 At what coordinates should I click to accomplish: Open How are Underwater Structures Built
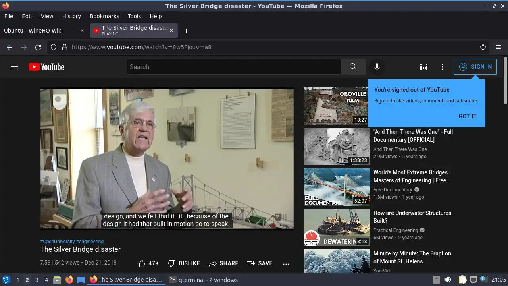tap(412, 217)
